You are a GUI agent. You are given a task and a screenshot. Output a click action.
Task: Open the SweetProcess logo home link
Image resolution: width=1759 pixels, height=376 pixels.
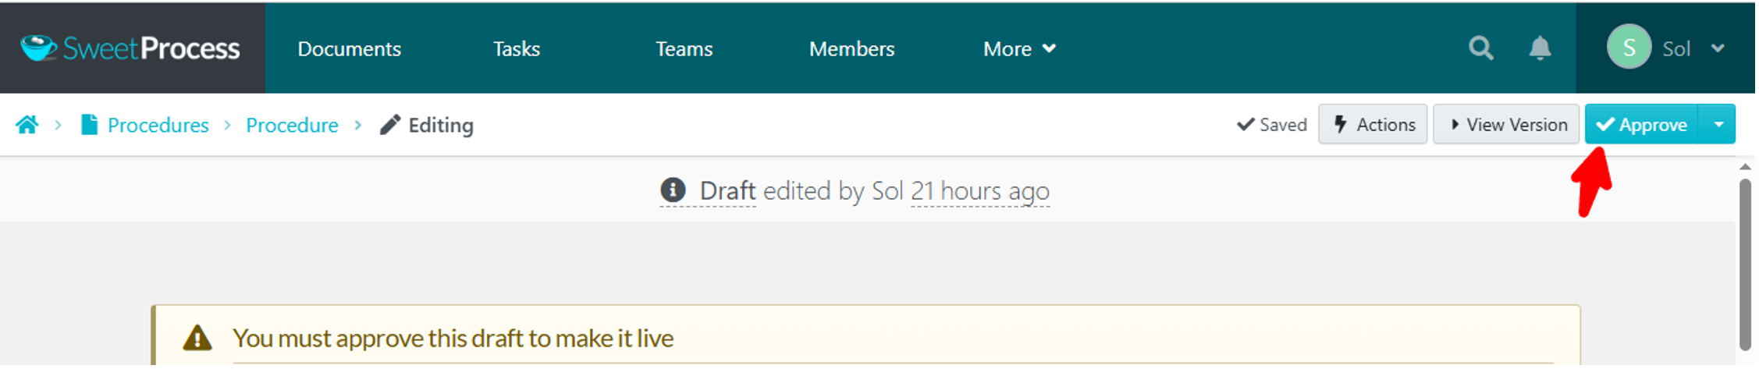[130, 48]
